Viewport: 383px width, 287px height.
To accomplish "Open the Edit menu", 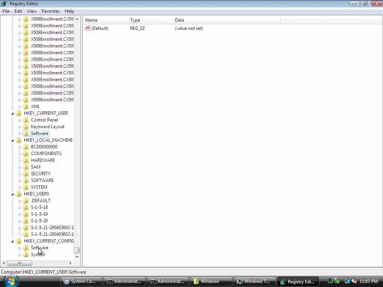I will (18, 11).
